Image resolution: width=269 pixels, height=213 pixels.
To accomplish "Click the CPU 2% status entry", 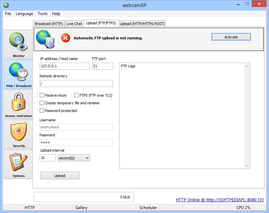I will (x=243, y=208).
